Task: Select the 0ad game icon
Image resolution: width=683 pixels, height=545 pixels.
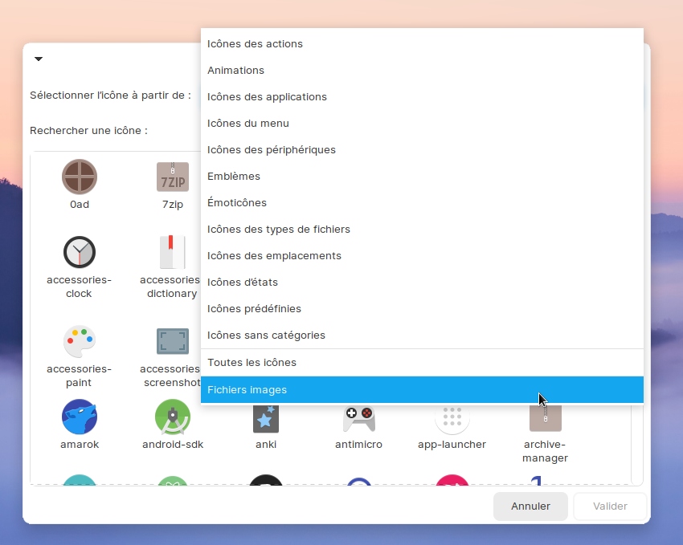Action: pos(80,177)
